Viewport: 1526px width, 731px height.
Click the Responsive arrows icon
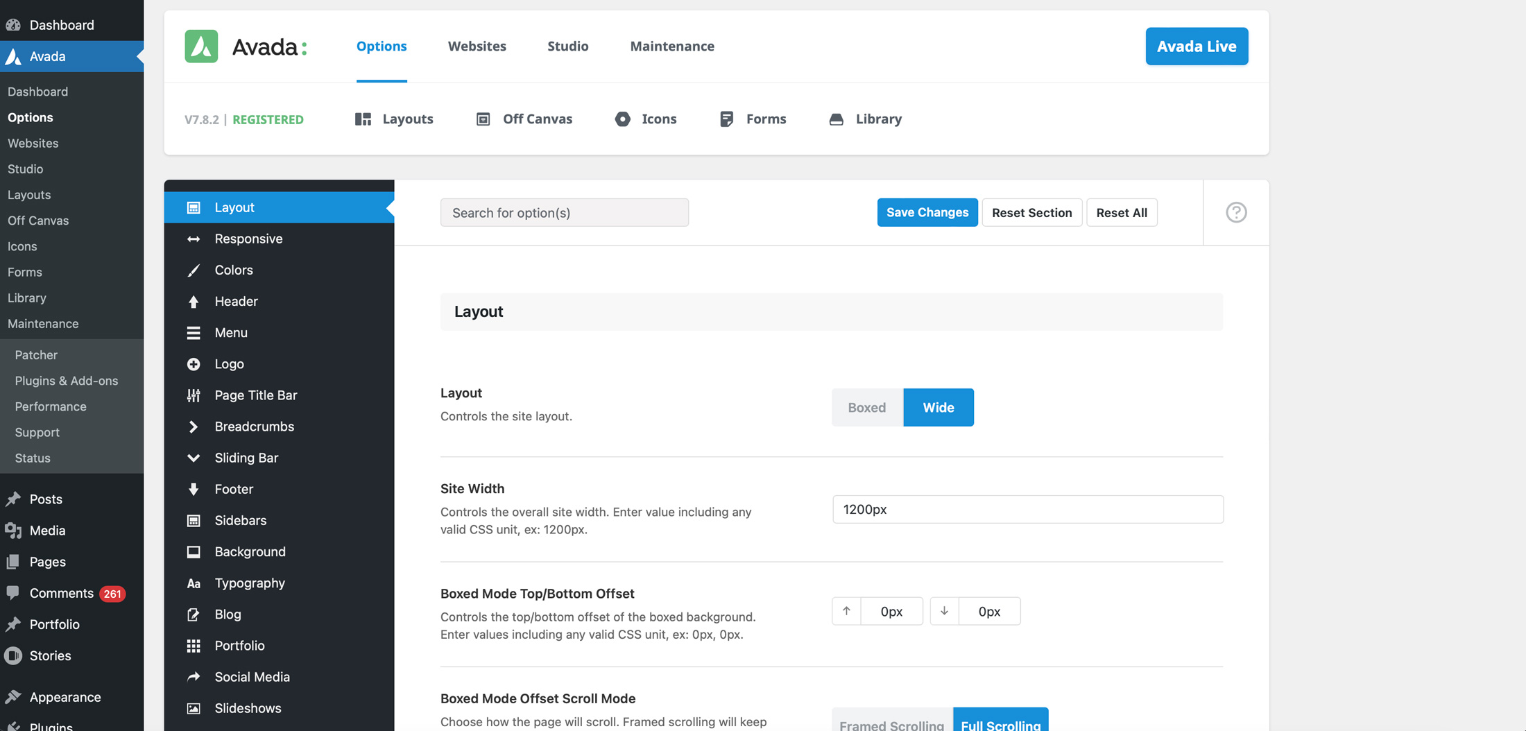194,239
